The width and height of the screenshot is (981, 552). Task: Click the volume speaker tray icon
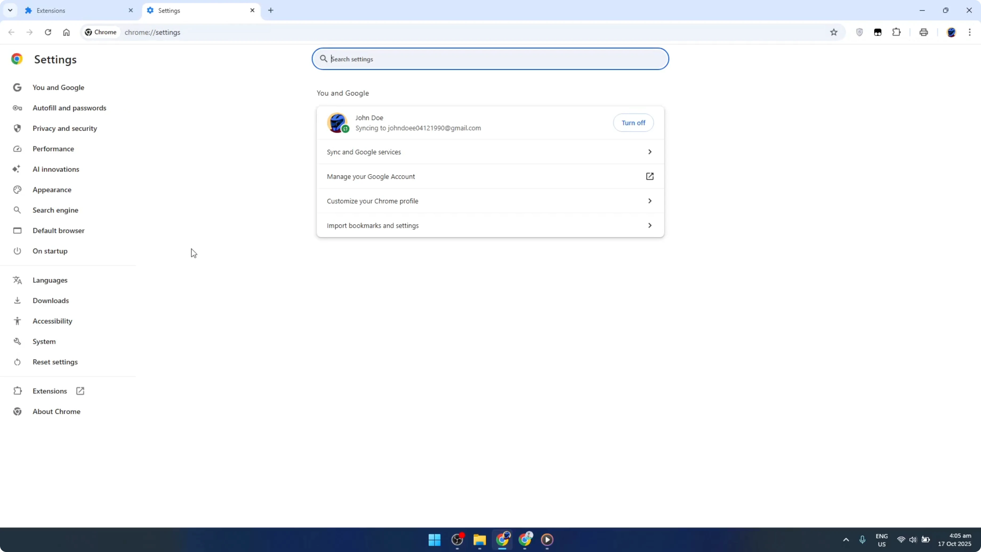coord(913,540)
